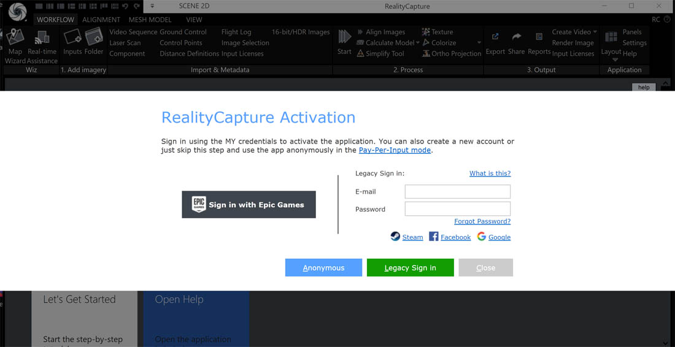Click the blue Anonymous button
675x347 pixels.
point(324,267)
